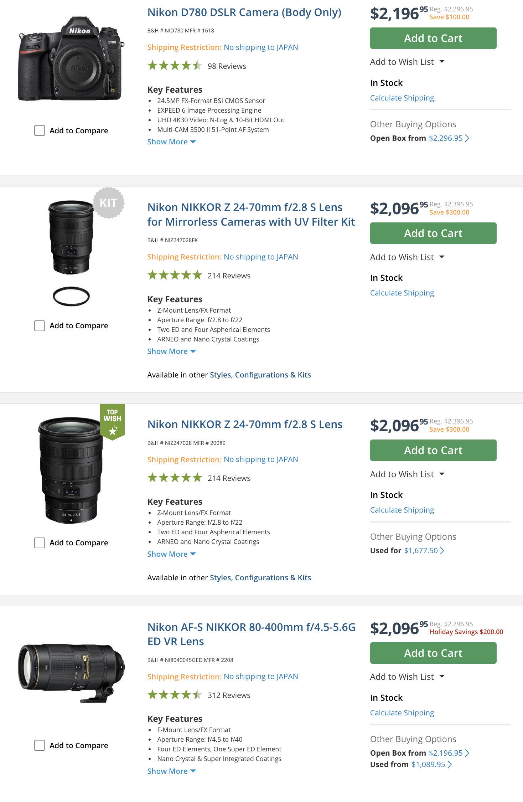Click the Top Wish ribbon badge
523x802 pixels.
[x=112, y=421]
